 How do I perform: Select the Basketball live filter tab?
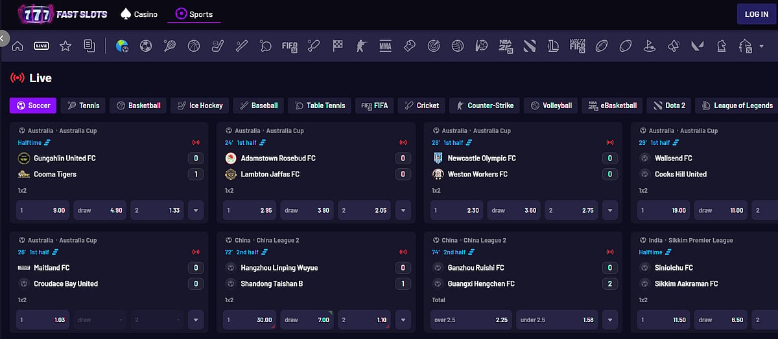point(138,105)
